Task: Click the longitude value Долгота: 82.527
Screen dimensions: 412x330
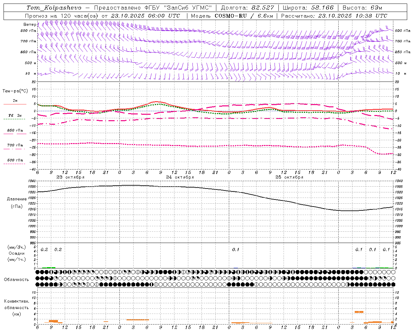Action: click(248, 8)
